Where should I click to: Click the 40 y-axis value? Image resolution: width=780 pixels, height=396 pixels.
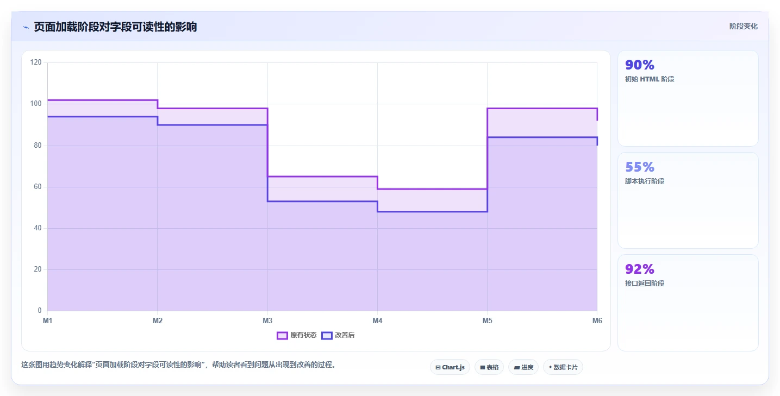[38, 228]
